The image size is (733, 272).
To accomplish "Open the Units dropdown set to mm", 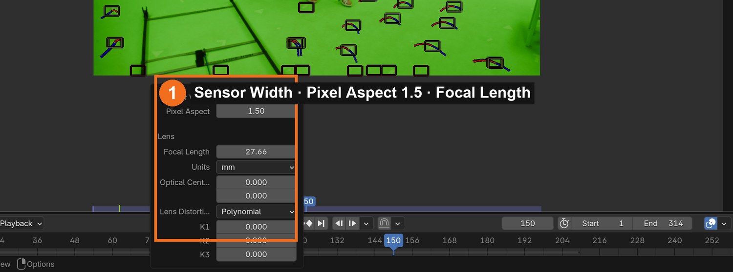I will pos(256,167).
